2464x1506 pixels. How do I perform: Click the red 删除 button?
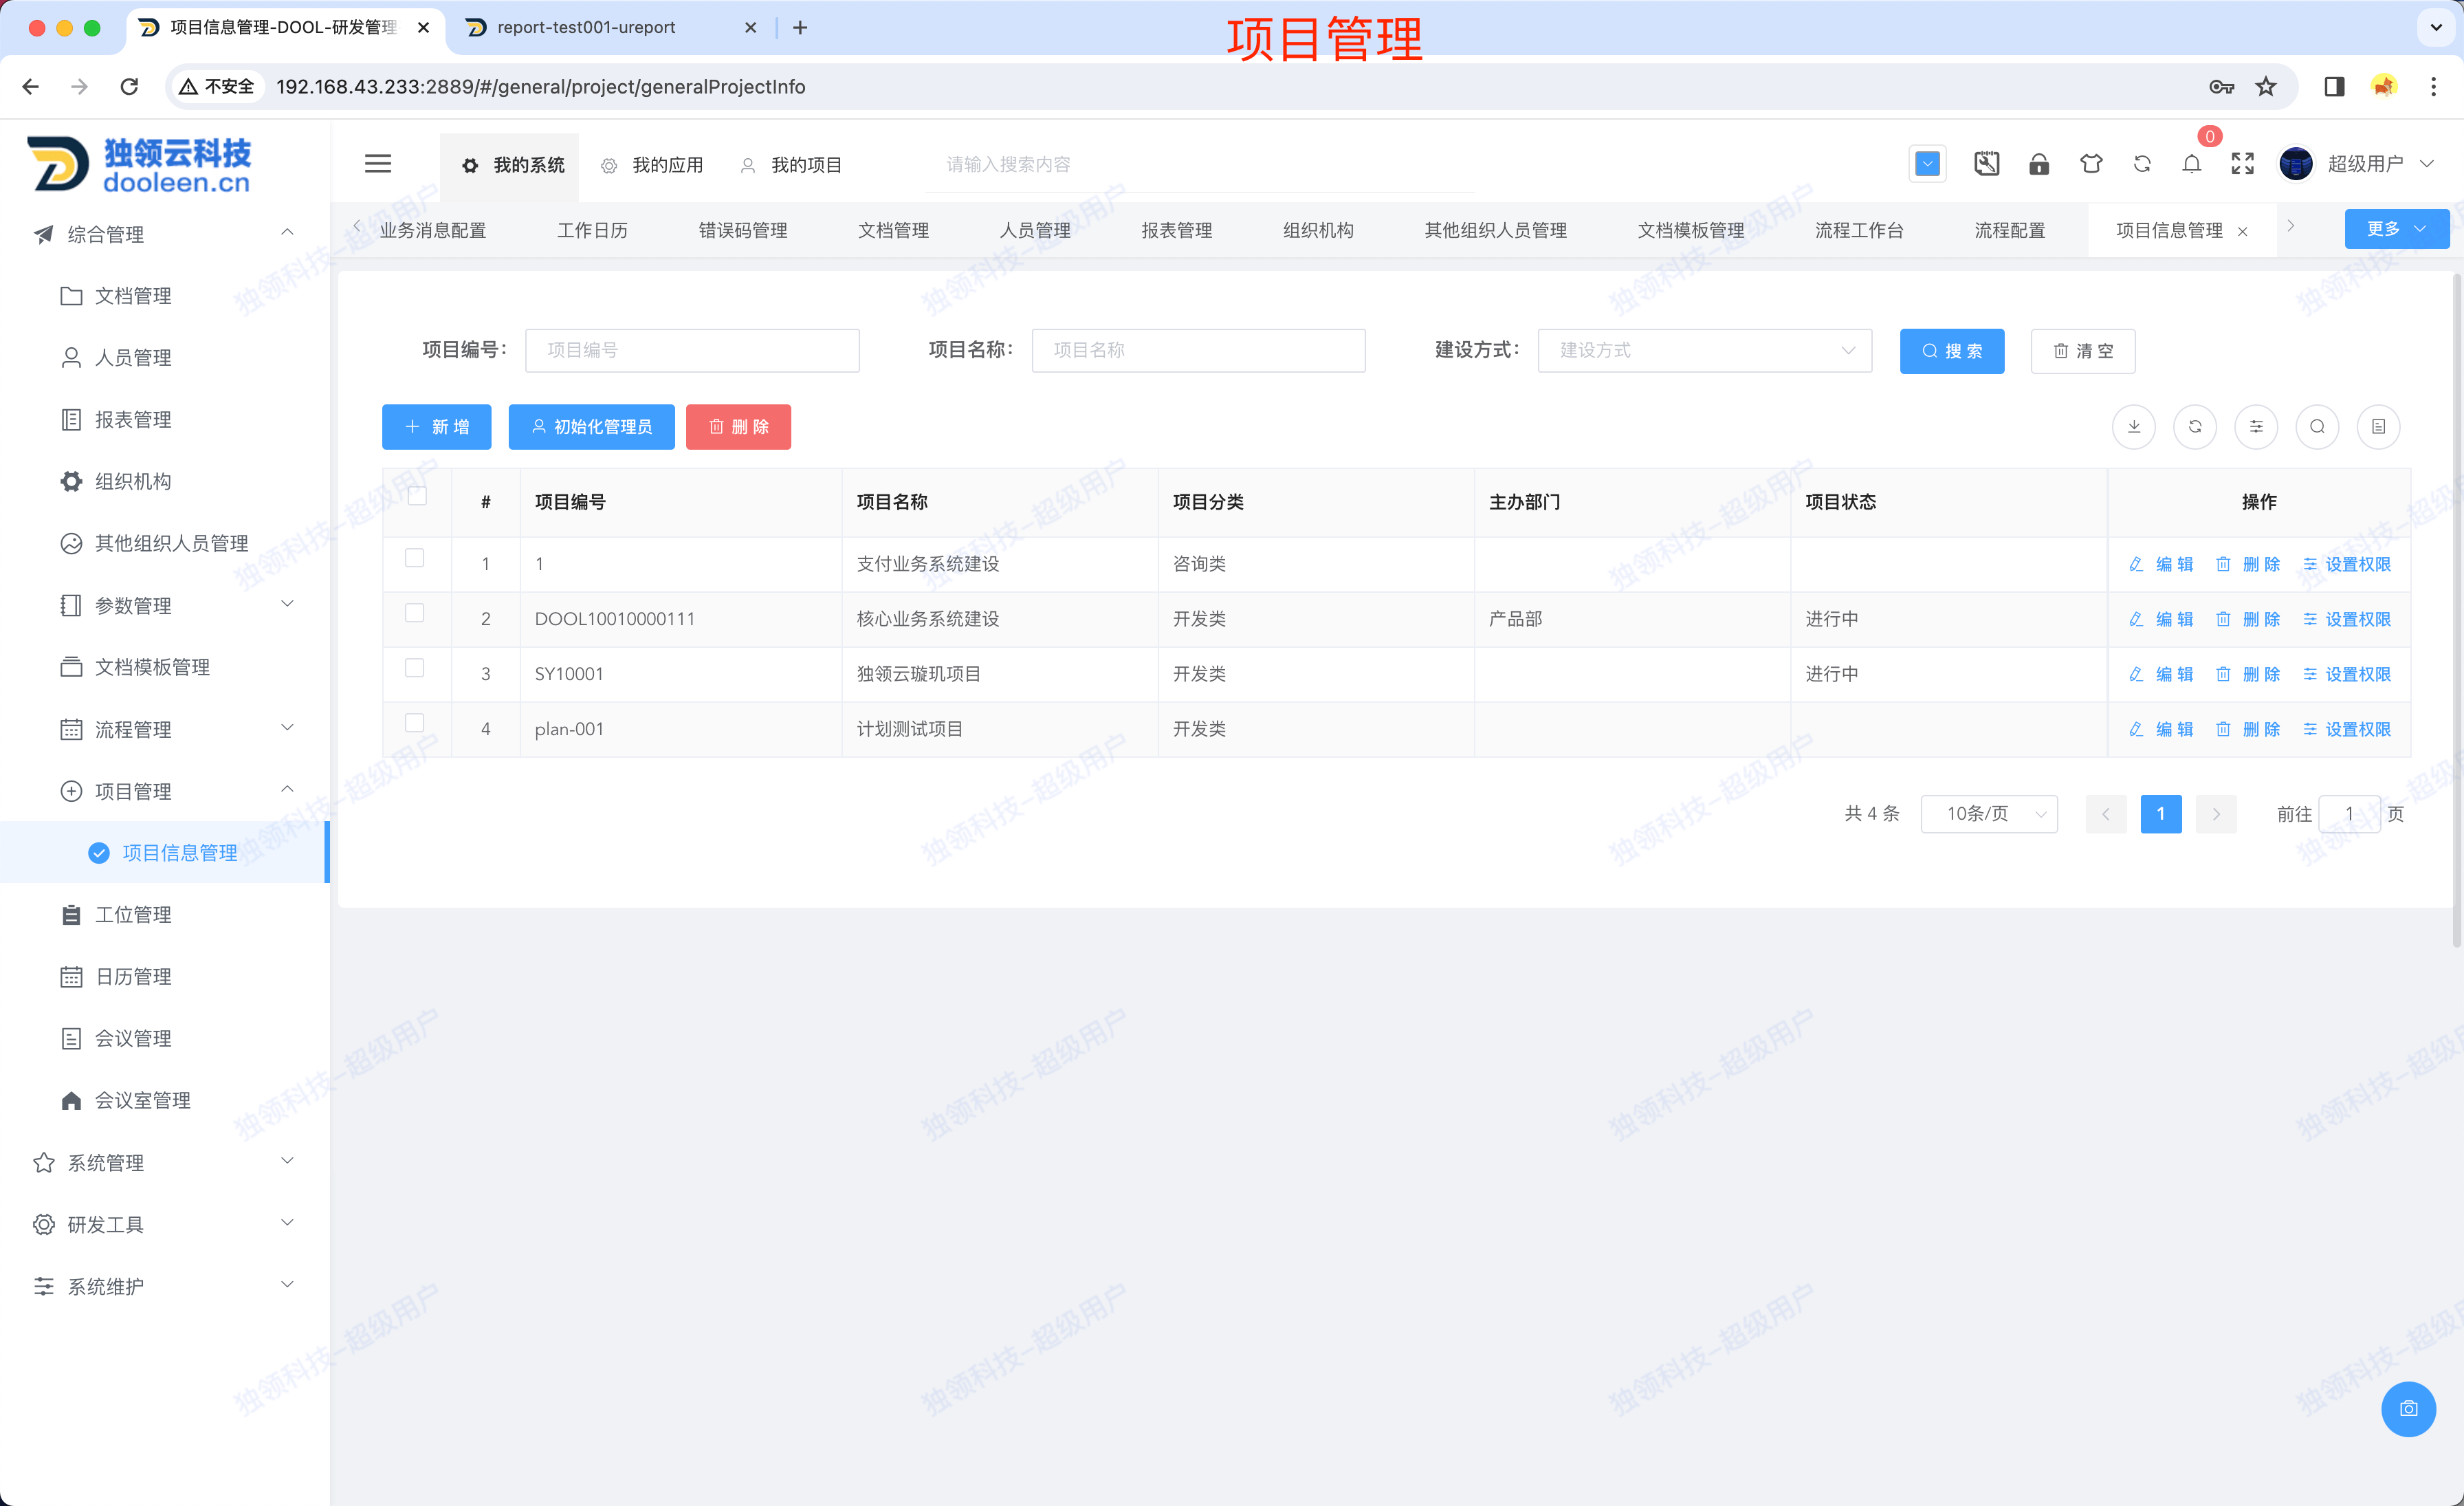point(738,427)
